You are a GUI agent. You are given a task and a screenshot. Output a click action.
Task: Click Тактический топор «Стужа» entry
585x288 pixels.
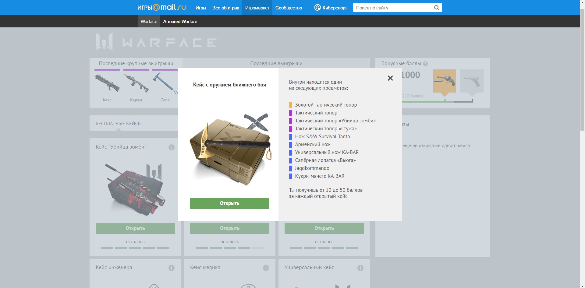coord(326,128)
